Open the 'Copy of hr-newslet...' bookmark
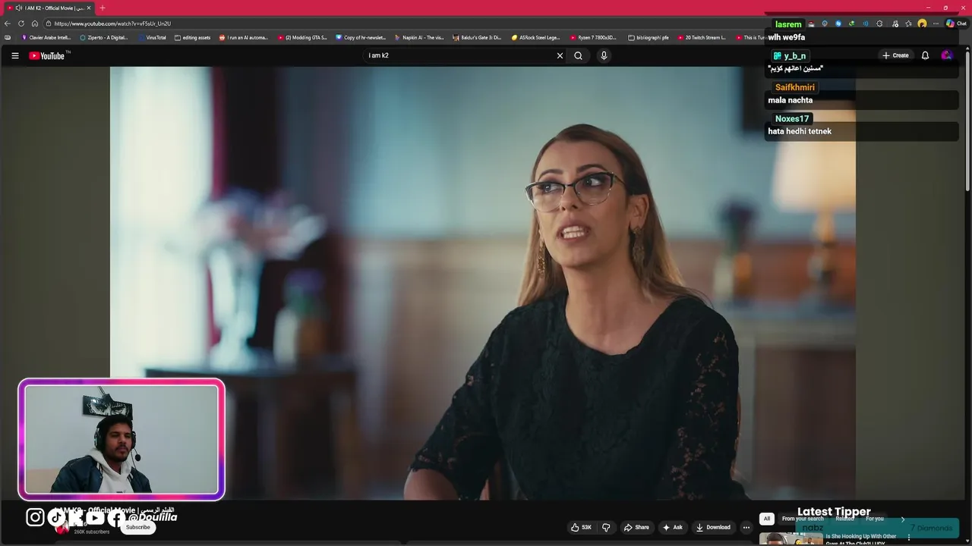 coord(361,37)
